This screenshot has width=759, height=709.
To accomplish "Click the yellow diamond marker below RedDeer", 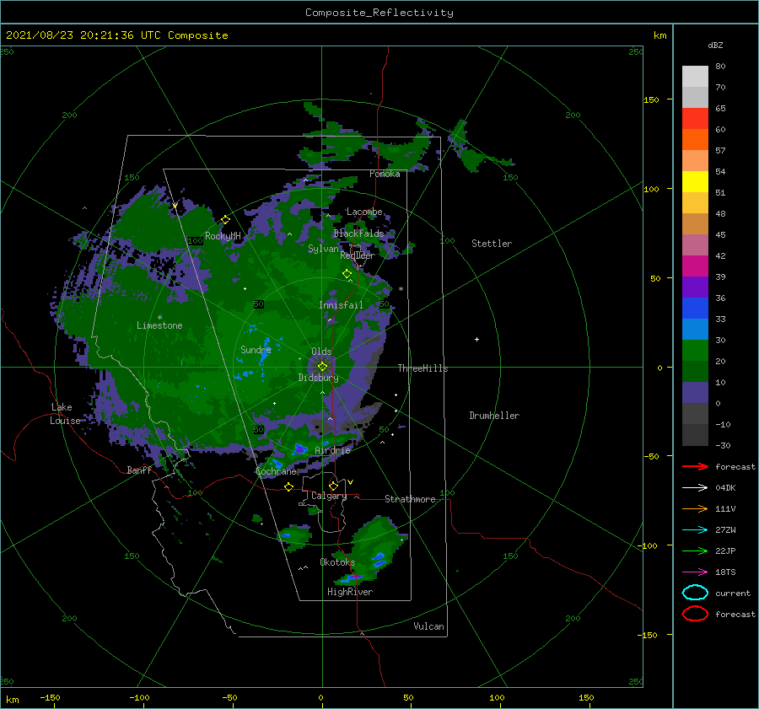I will click(347, 274).
